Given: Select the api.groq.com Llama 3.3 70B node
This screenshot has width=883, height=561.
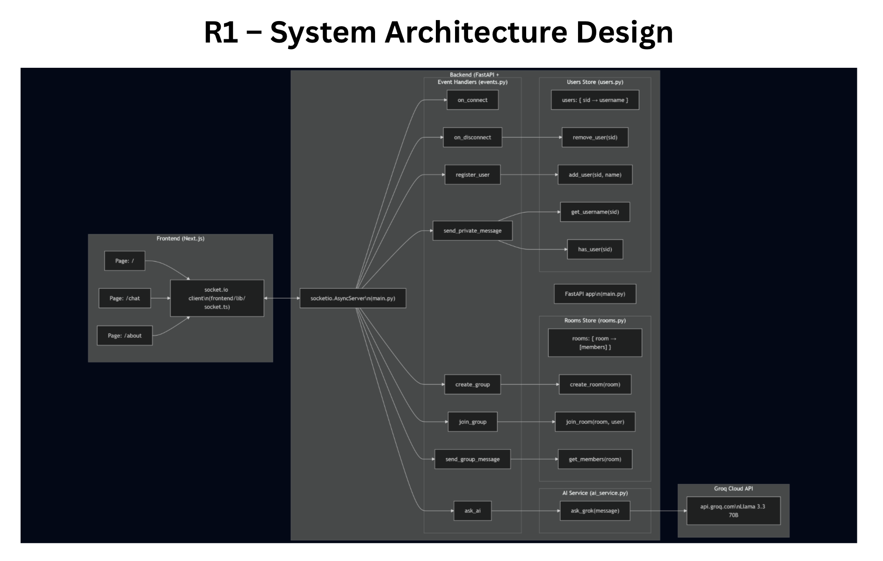Looking at the screenshot, I should [733, 511].
